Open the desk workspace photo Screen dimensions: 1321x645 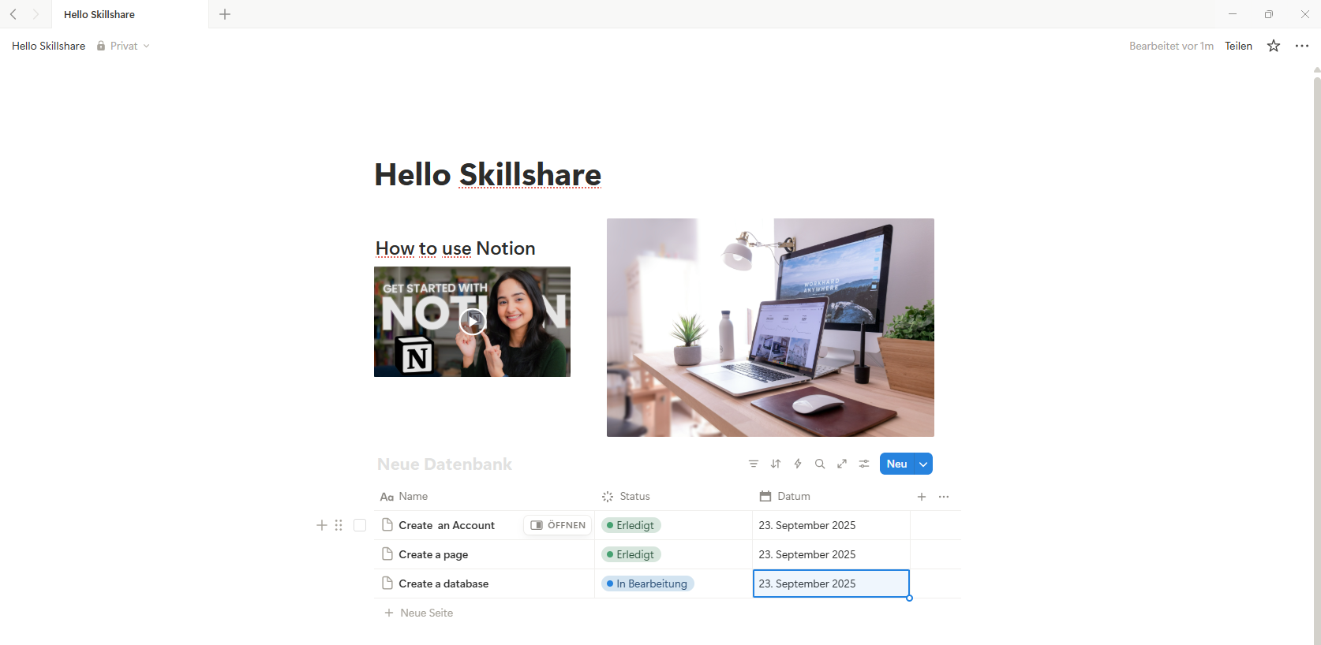tap(770, 327)
